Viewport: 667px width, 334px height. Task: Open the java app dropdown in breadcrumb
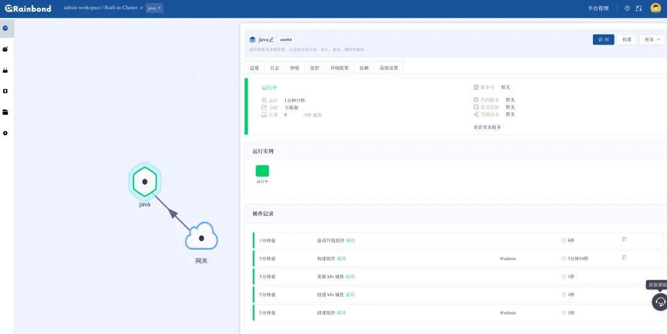[x=154, y=8]
